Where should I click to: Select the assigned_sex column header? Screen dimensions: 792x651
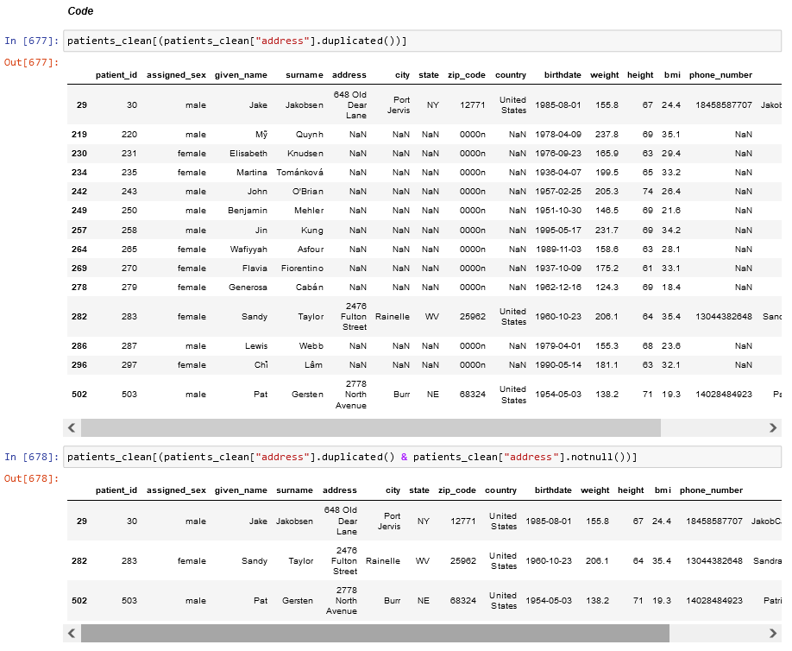(175, 75)
